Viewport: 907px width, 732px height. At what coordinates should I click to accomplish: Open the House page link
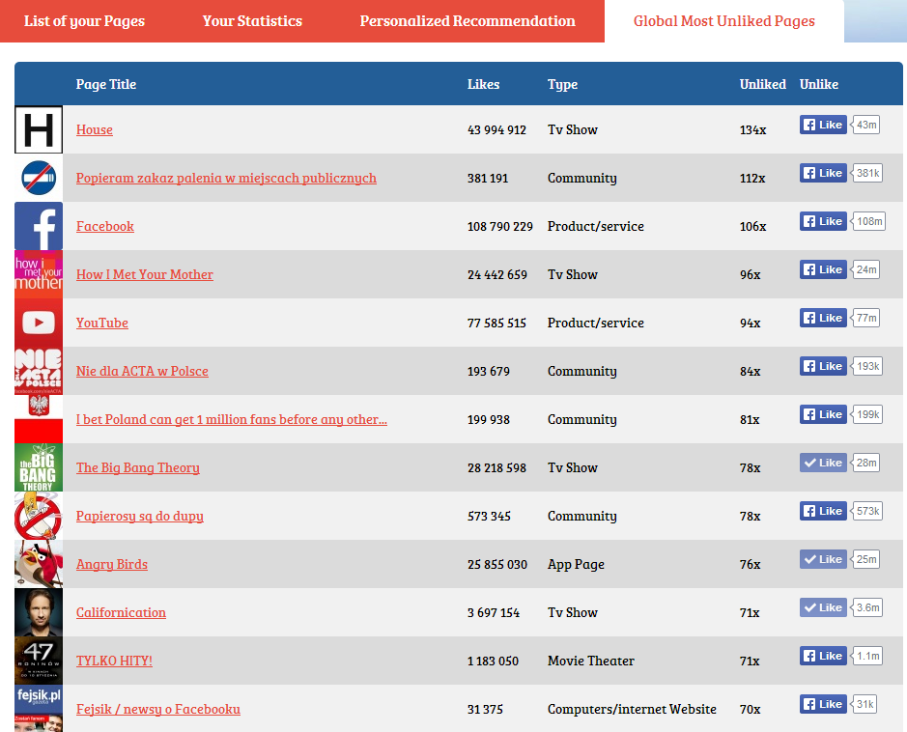pyautogui.click(x=95, y=129)
